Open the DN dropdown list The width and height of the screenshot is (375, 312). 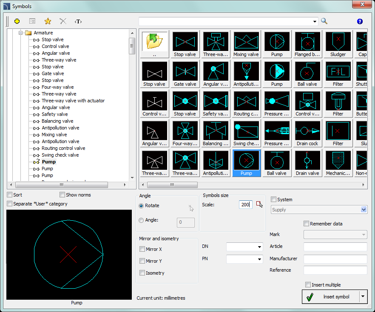pyautogui.click(x=259, y=247)
